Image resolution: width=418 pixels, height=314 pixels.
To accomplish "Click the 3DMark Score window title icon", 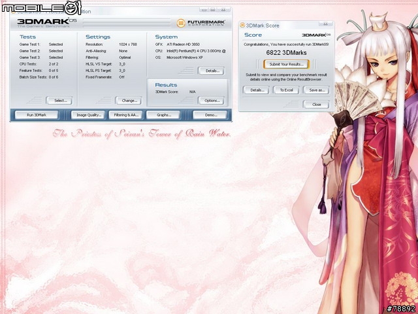I will [x=242, y=26].
